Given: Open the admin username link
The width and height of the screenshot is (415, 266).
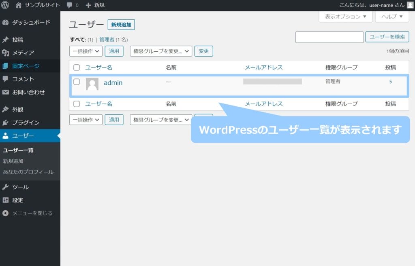Looking at the screenshot, I should pyautogui.click(x=113, y=83).
